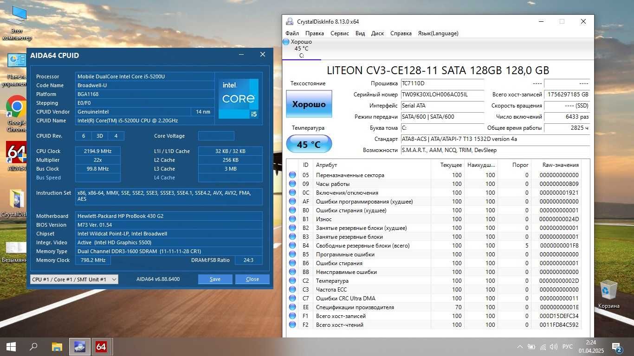Viewport: 634px width, 356px height.
Task: Click the Режим передачи SATA/600 field
Action: [x=442, y=117]
